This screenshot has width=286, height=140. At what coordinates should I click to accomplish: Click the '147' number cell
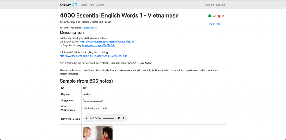coord(154,88)
